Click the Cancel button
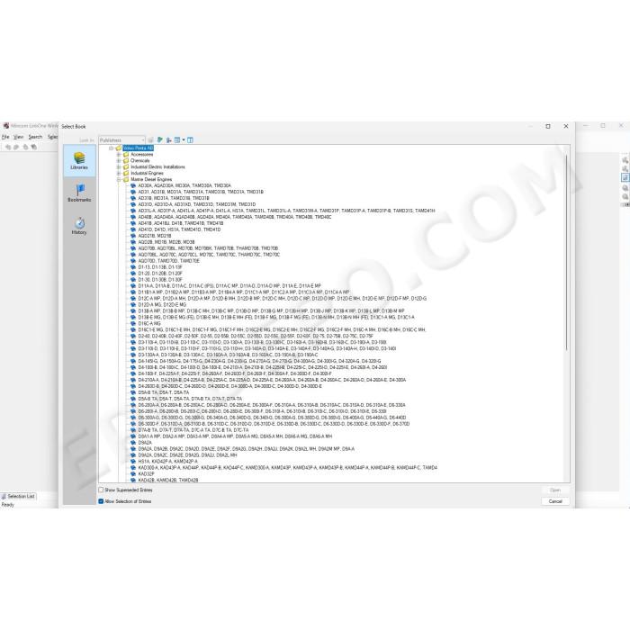 pyautogui.click(x=555, y=501)
